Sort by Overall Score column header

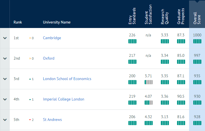coord(197,18)
